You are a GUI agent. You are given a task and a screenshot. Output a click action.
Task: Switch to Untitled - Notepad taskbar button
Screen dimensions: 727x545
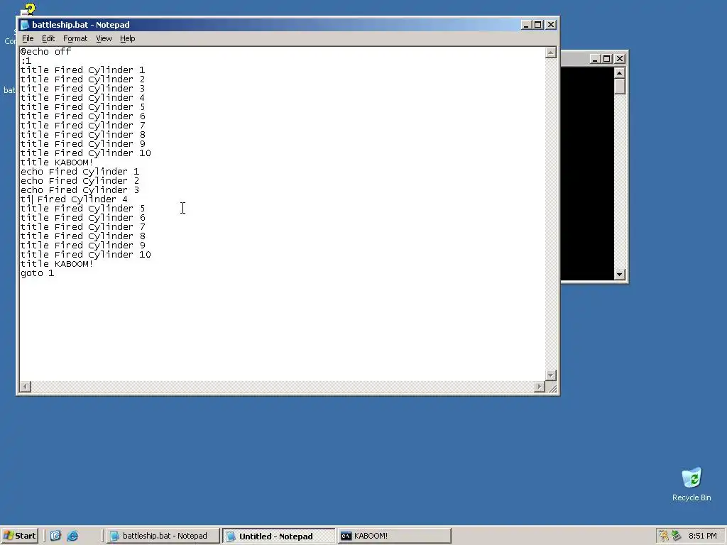[x=278, y=536]
